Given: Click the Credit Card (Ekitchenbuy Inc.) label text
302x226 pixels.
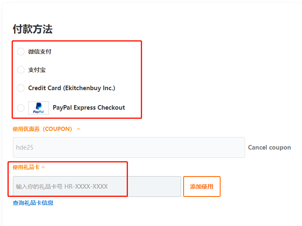Looking at the screenshot, I should 71,88.
